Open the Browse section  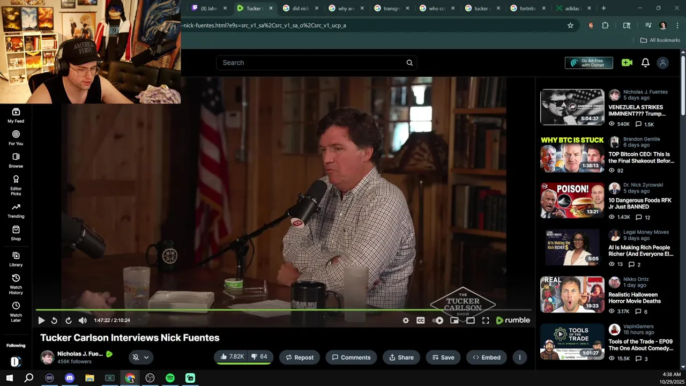[x=16, y=160]
